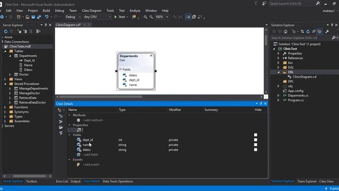Refresh the Server Explorer
This screenshot has height=191, width=339.
tap(6, 31)
